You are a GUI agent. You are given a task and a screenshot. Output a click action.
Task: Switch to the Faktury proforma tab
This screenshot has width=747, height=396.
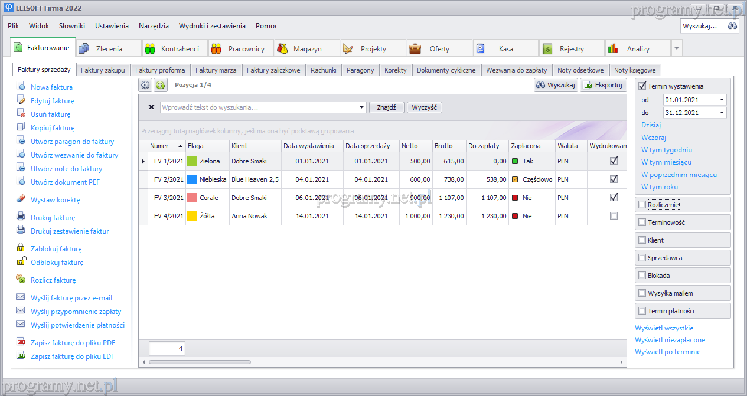[x=160, y=70]
